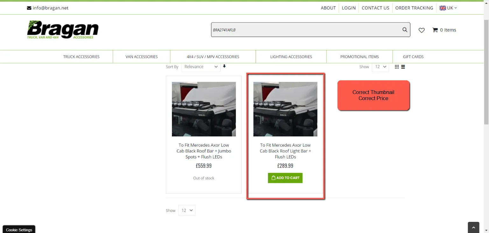Image resolution: width=489 pixels, height=233 pixels.
Task: Open Cookie Settings button
Action: (x=19, y=229)
